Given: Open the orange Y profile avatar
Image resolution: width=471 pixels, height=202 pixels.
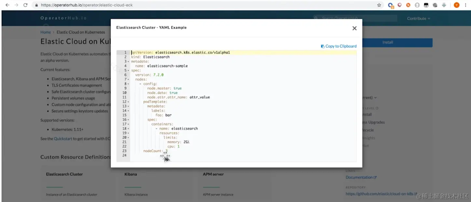Looking at the screenshot, I should (457, 5).
